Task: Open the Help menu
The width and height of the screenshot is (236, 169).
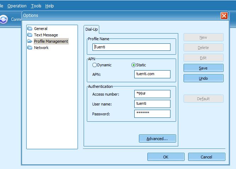Action: point(50,6)
